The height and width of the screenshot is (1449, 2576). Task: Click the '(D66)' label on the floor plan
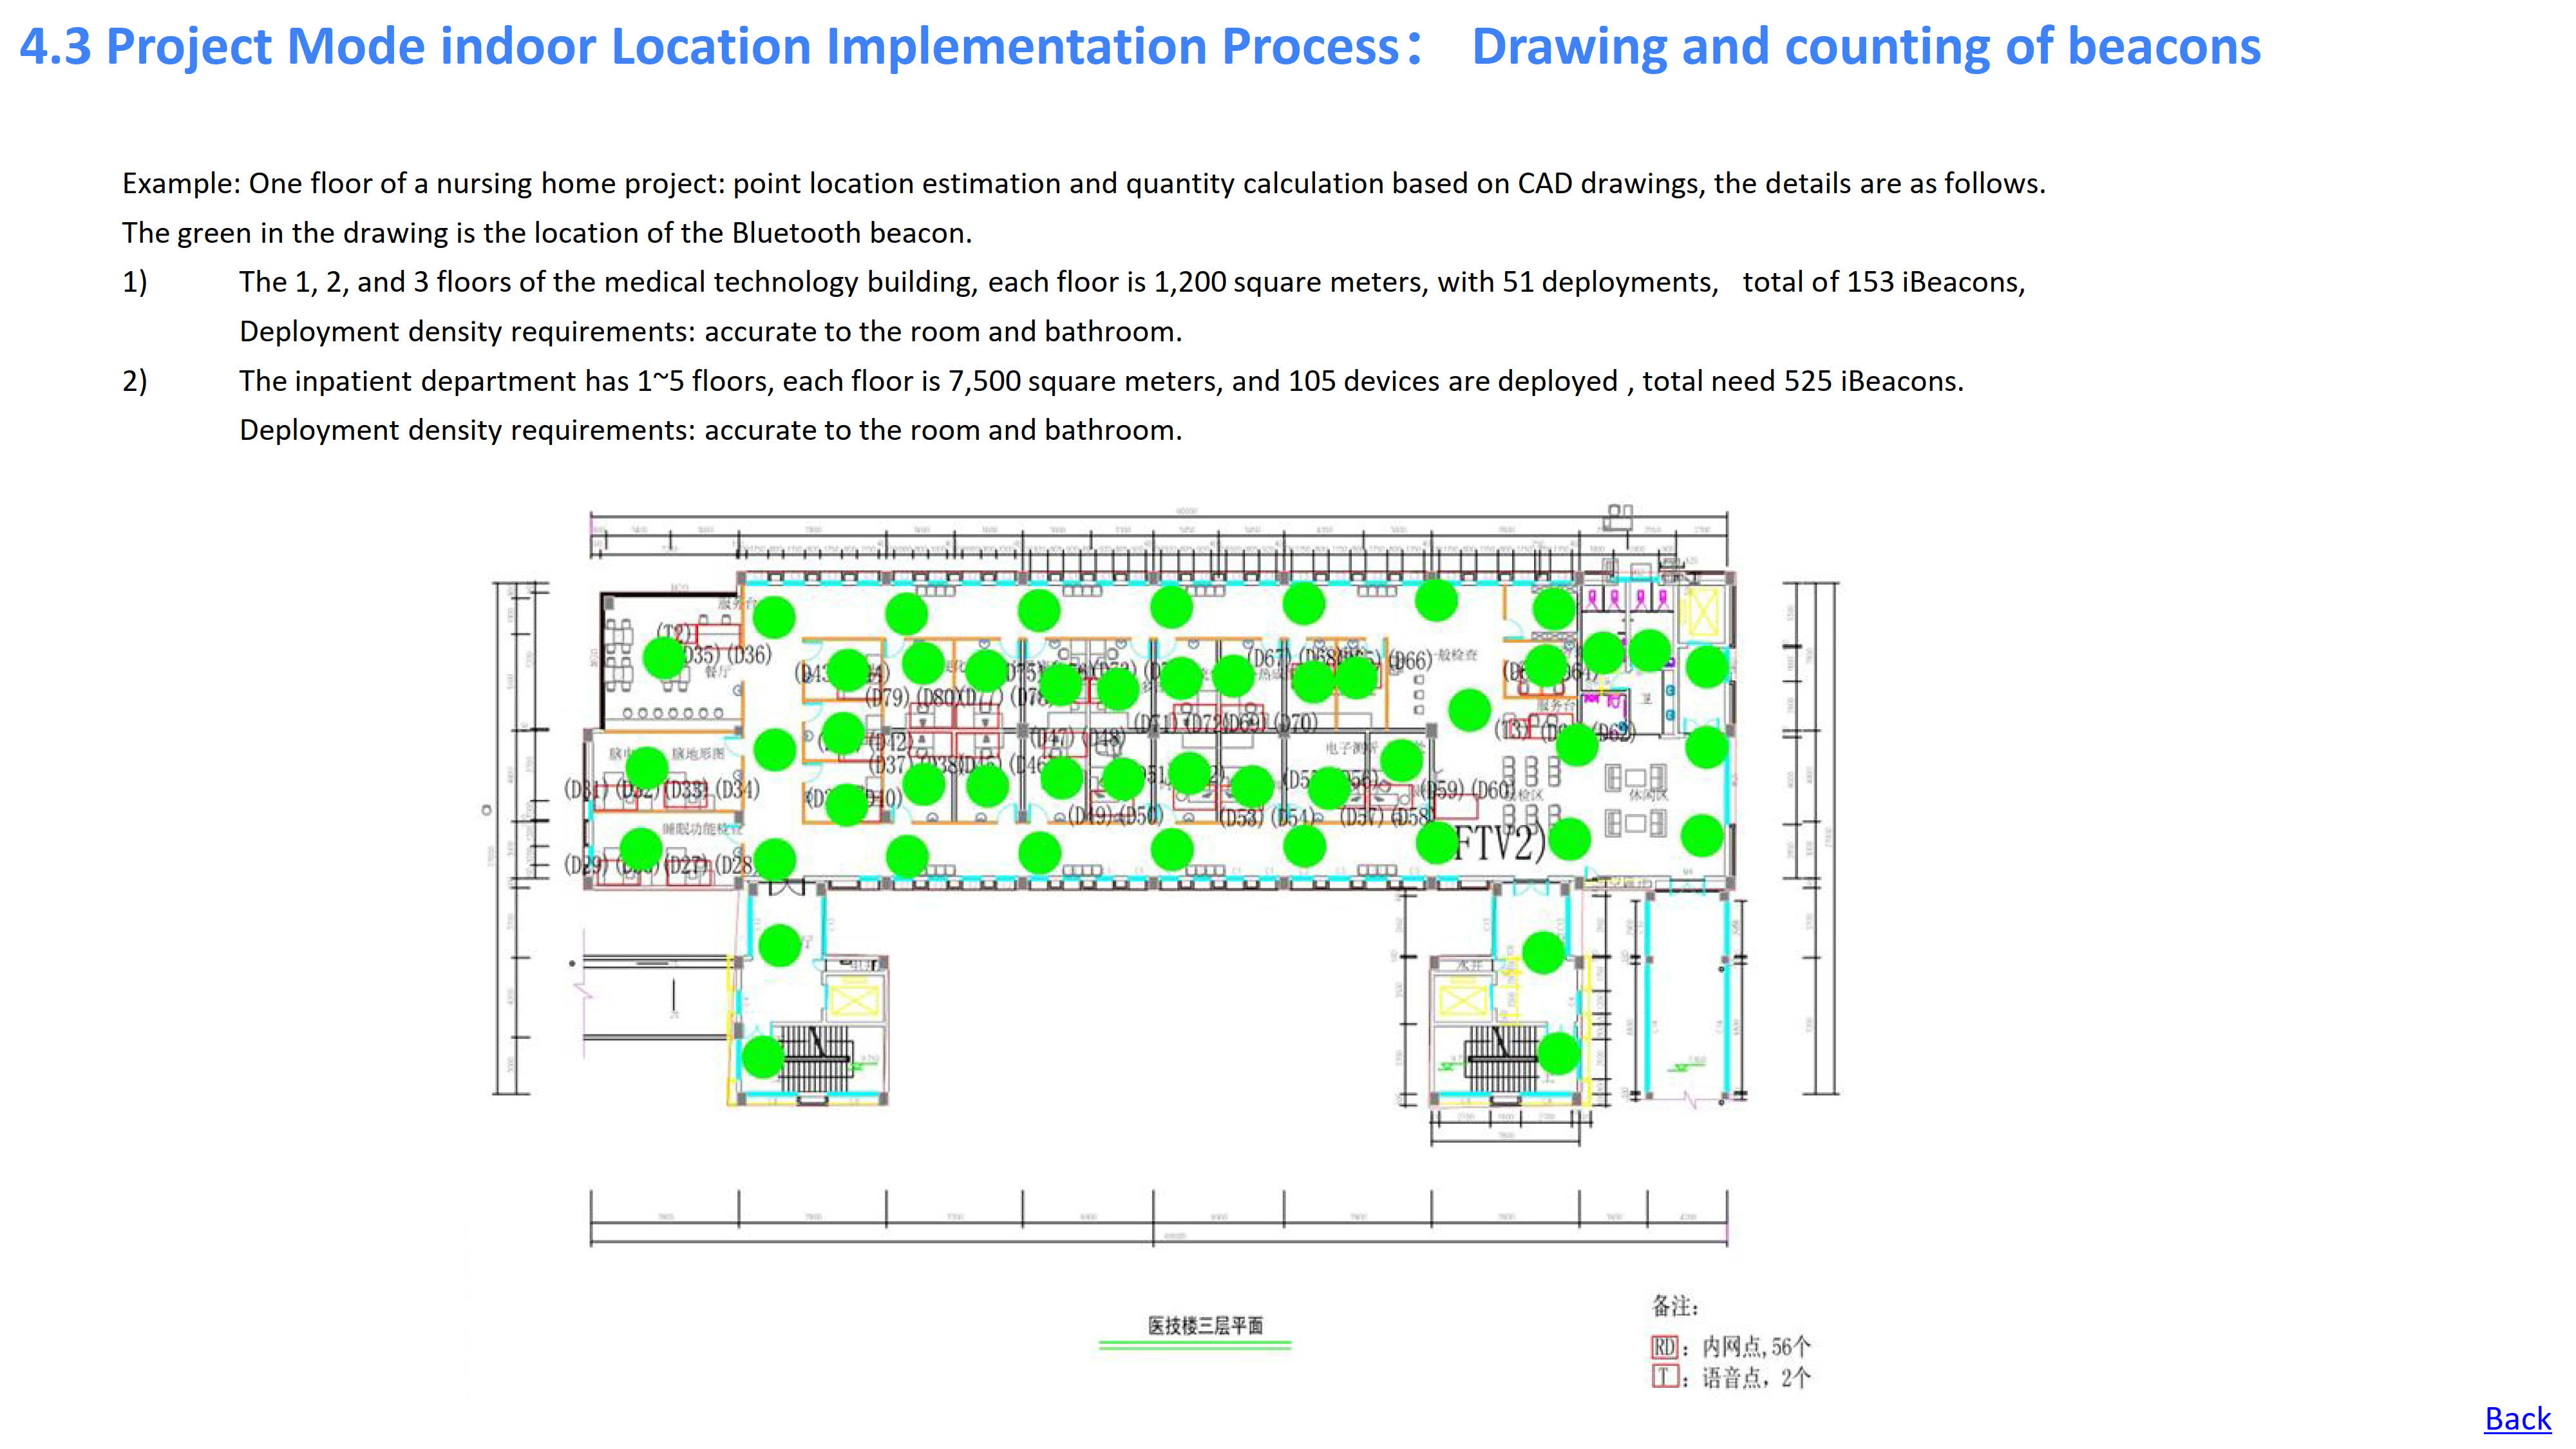point(1410,660)
